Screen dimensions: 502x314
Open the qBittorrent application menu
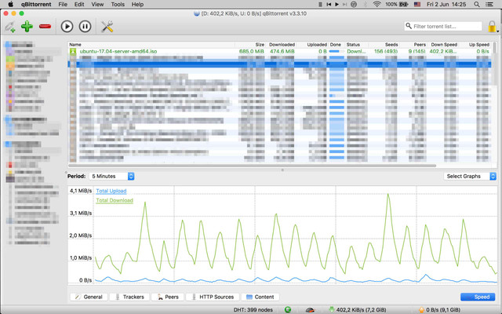(x=36, y=4)
